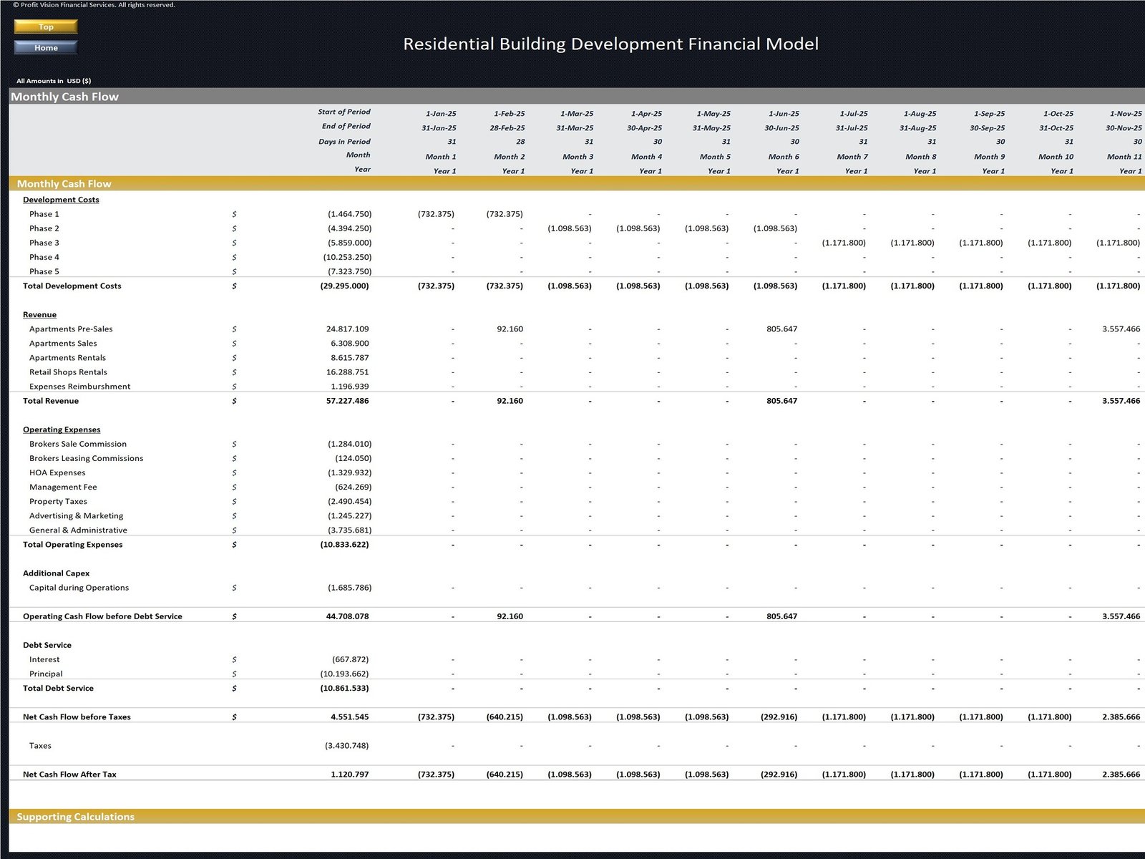Click the Total Revenue total value 57.227.486
Image resolution: width=1145 pixels, height=859 pixels.
pos(347,401)
